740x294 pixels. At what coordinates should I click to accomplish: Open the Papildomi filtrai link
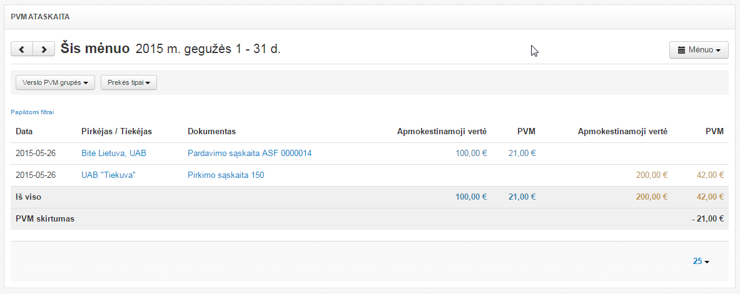[33, 112]
